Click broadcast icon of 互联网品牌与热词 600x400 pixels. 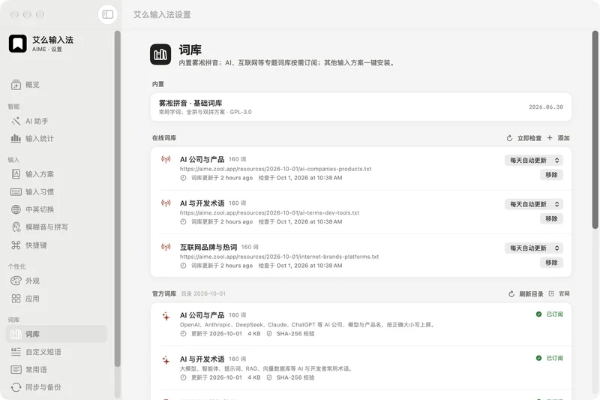166,247
